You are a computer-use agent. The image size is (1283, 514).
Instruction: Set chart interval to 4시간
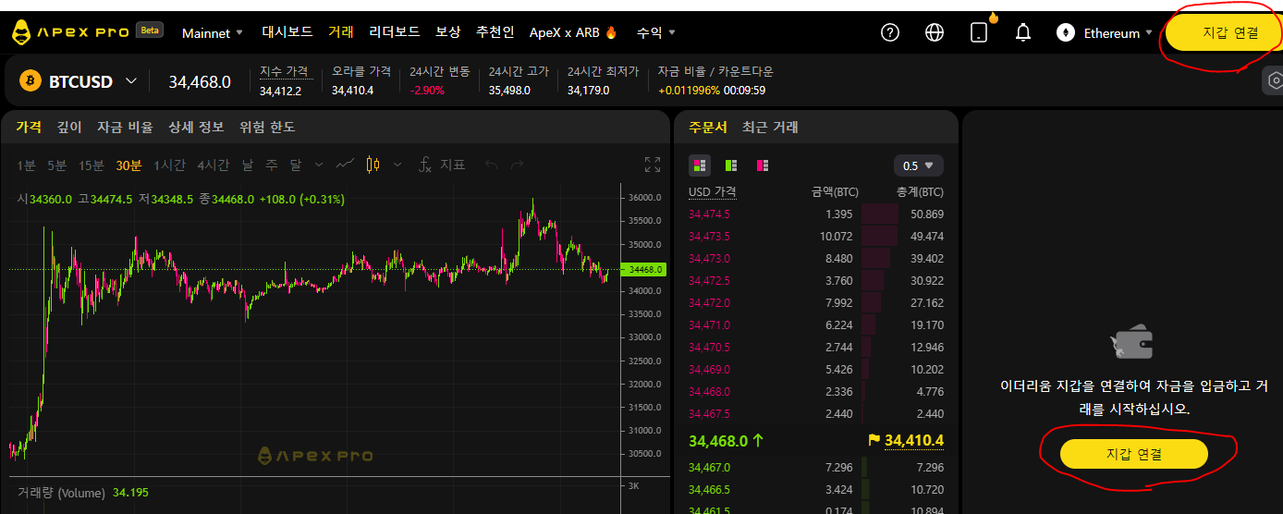pos(214,165)
